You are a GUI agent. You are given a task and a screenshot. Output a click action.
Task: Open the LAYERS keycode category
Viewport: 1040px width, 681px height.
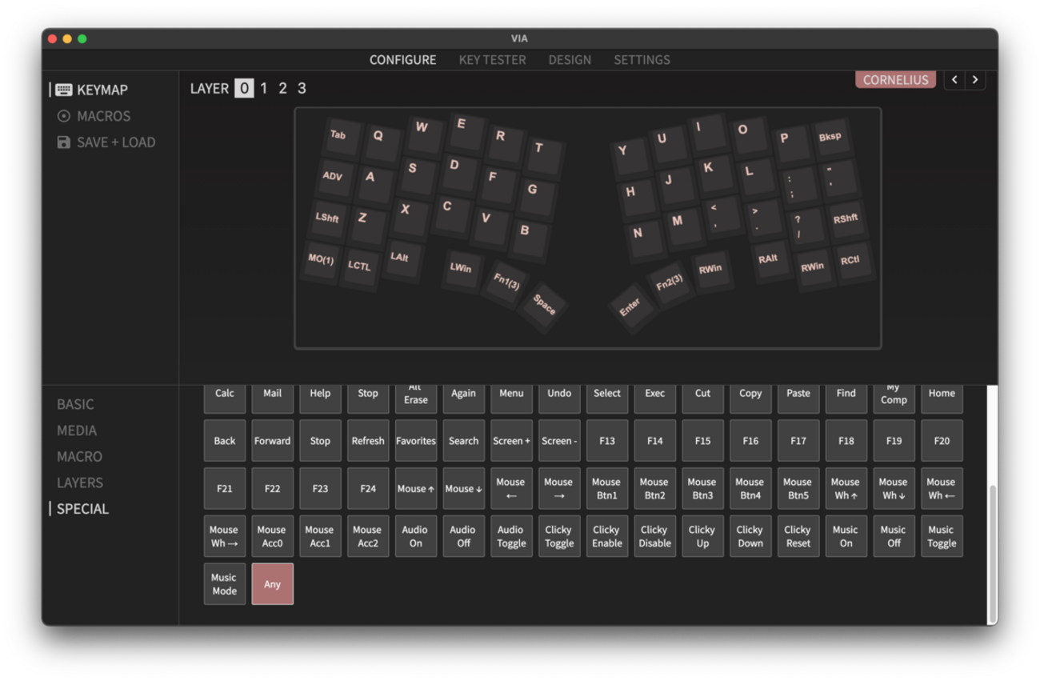tap(79, 483)
